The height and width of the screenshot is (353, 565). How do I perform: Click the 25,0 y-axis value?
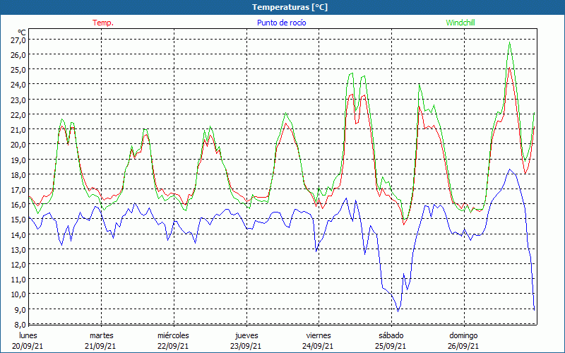coord(18,69)
